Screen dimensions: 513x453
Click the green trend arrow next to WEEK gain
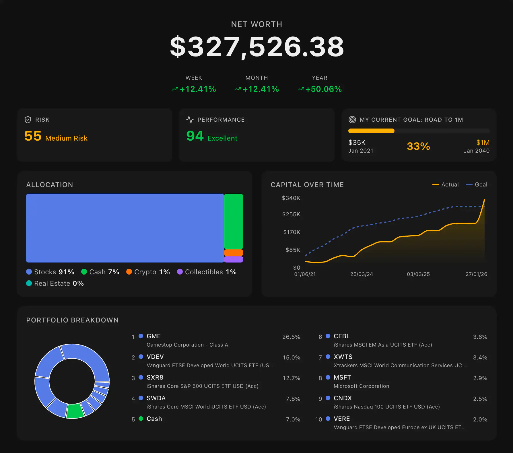[x=175, y=89]
